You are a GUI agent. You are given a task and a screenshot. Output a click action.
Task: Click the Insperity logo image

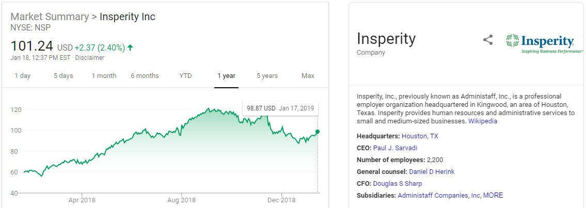[x=544, y=44]
